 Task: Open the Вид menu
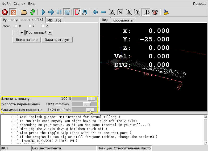(31, 3)
